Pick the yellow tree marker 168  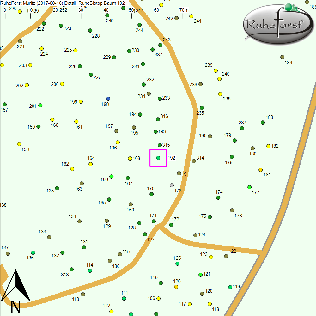130,158
